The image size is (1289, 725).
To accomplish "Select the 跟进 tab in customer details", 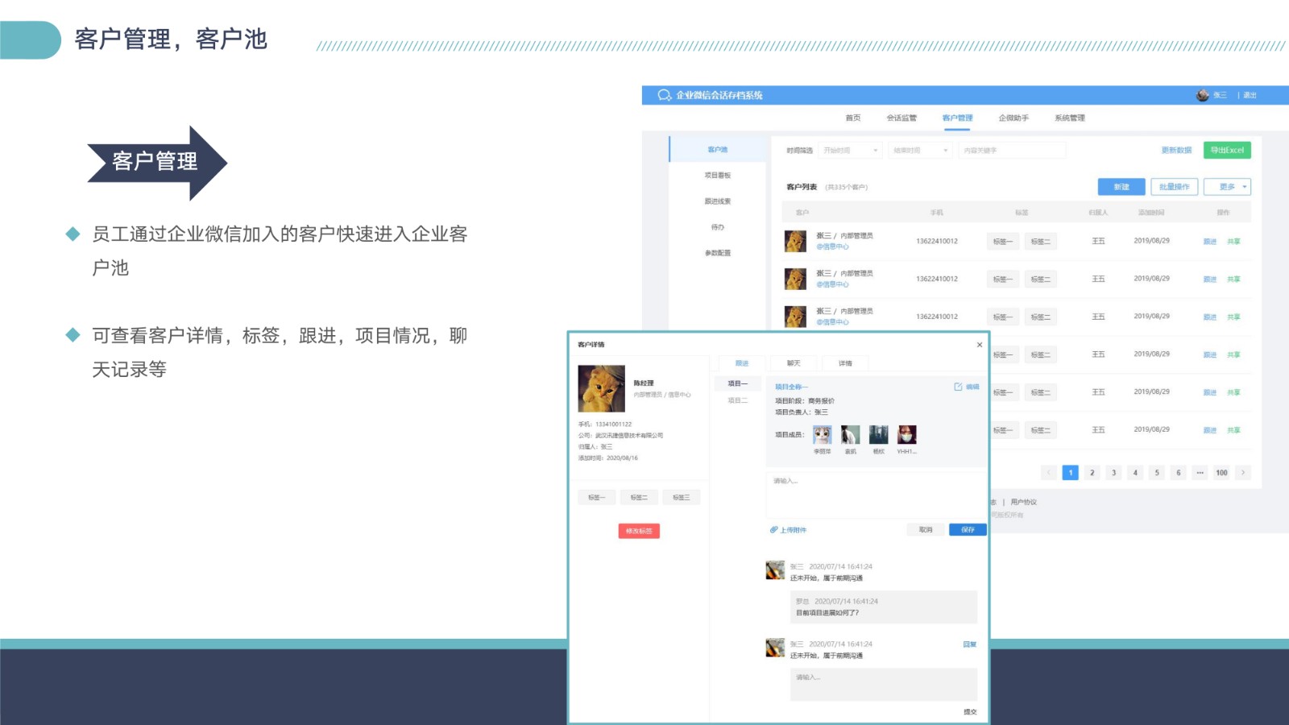I will click(742, 363).
